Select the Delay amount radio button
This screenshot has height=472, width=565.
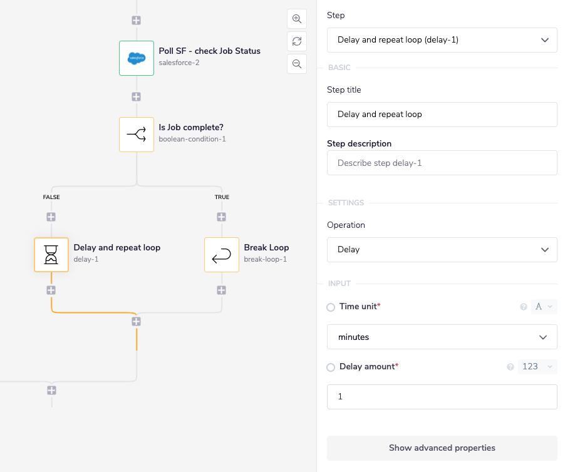pos(331,367)
